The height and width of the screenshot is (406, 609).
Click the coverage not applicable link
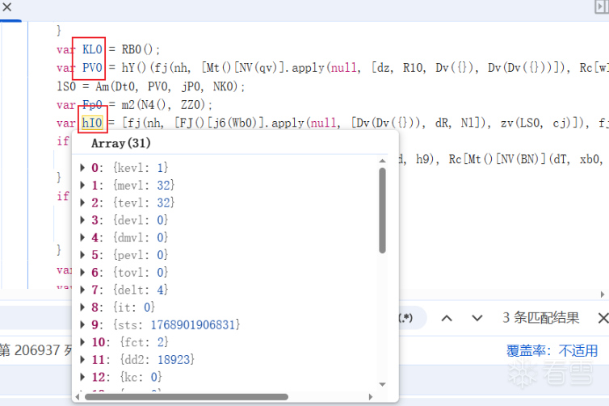coord(552,350)
